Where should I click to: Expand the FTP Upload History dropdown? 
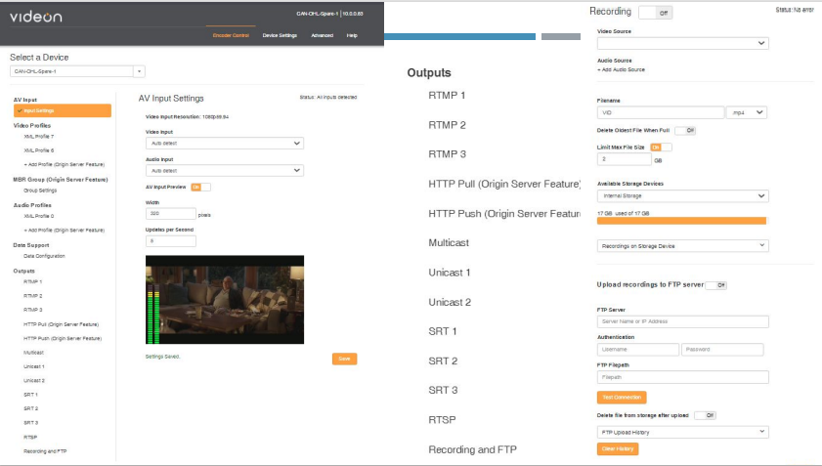(x=682, y=431)
